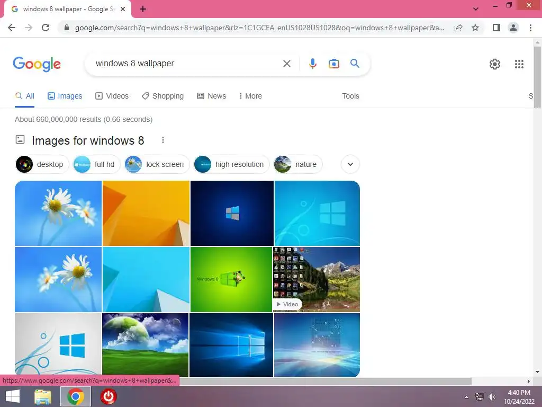Show hidden system tray icons
The height and width of the screenshot is (407, 542).
[467, 397]
